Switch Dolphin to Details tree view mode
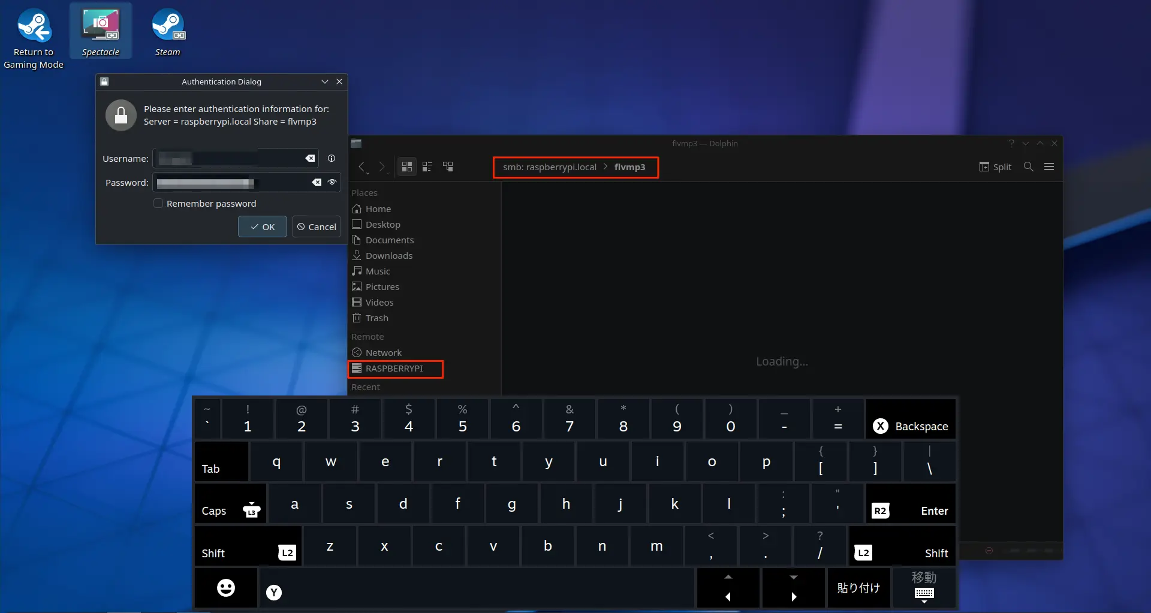 (448, 167)
